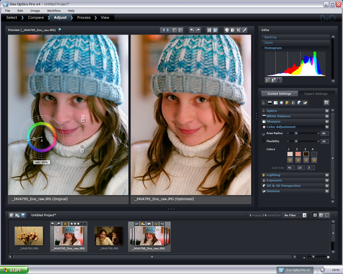The image size is (343, 274).
Task: Switch to four-pane grid preview layout
Action: tap(180, 30)
